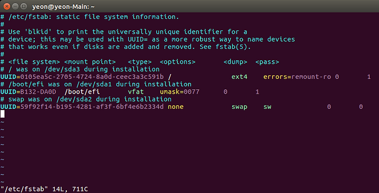Click the ext4 filesystem type
The width and height of the screenshot is (379, 193).
tap(240, 77)
